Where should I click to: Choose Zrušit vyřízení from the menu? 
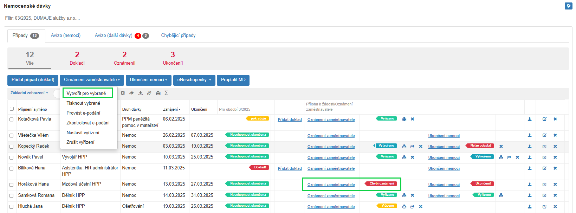coord(80,142)
